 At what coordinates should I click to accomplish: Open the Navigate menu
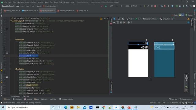click(21, 2)
